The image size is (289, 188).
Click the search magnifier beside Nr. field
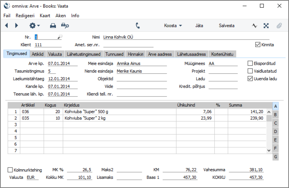[x=60, y=37]
